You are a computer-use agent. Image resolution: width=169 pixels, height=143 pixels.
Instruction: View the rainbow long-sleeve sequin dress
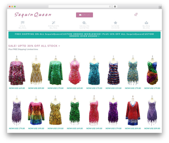(36, 111)
